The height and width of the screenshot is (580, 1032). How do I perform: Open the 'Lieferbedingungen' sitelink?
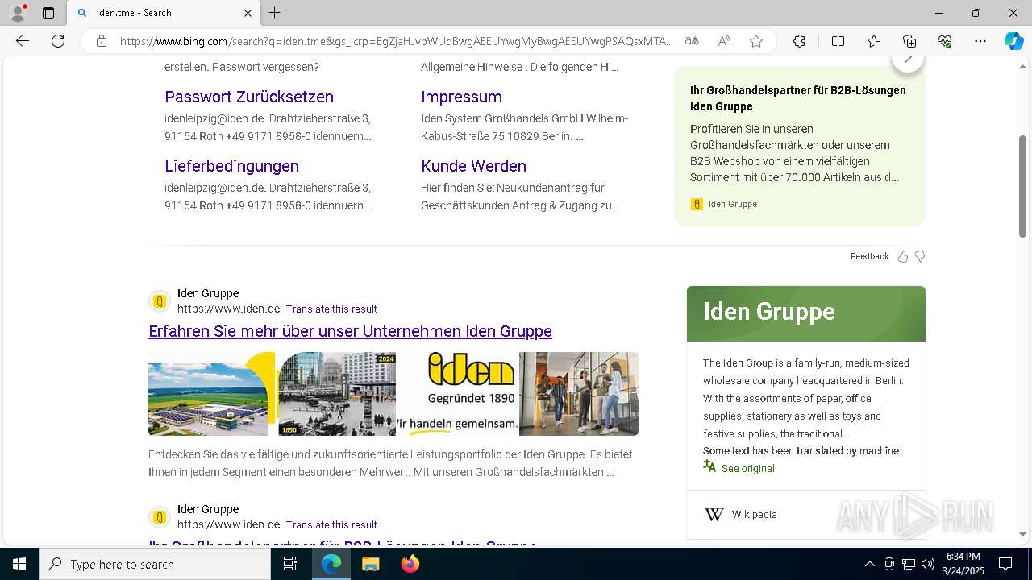pyautogui.click(x=231, y=166)
